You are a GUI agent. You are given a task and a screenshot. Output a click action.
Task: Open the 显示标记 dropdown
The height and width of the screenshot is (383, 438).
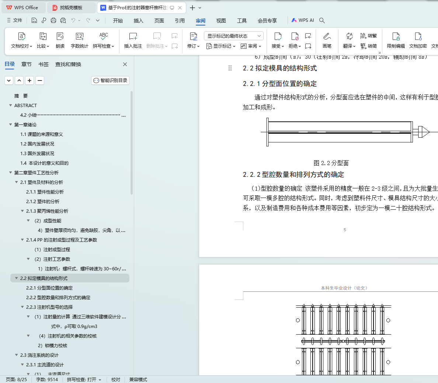pos(221,46)
